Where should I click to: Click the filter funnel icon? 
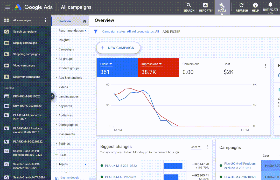pos(96,32)
